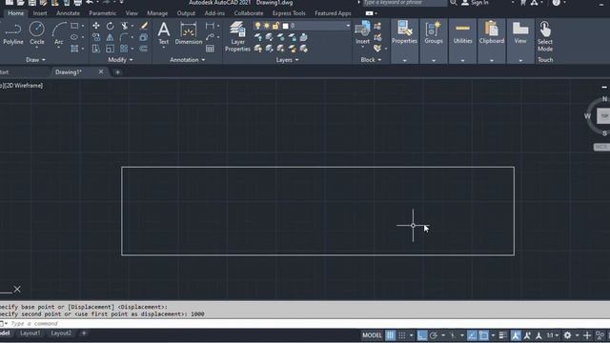Expand the Layers panel
The image size is (610, 343).
point(287,60)
